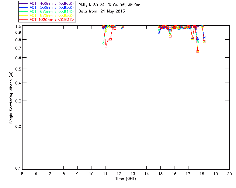Click the 'Data from: 21 May 2013' text
Image resolution: width=236 pixels, height=188 pixels.
coord(102,11)
